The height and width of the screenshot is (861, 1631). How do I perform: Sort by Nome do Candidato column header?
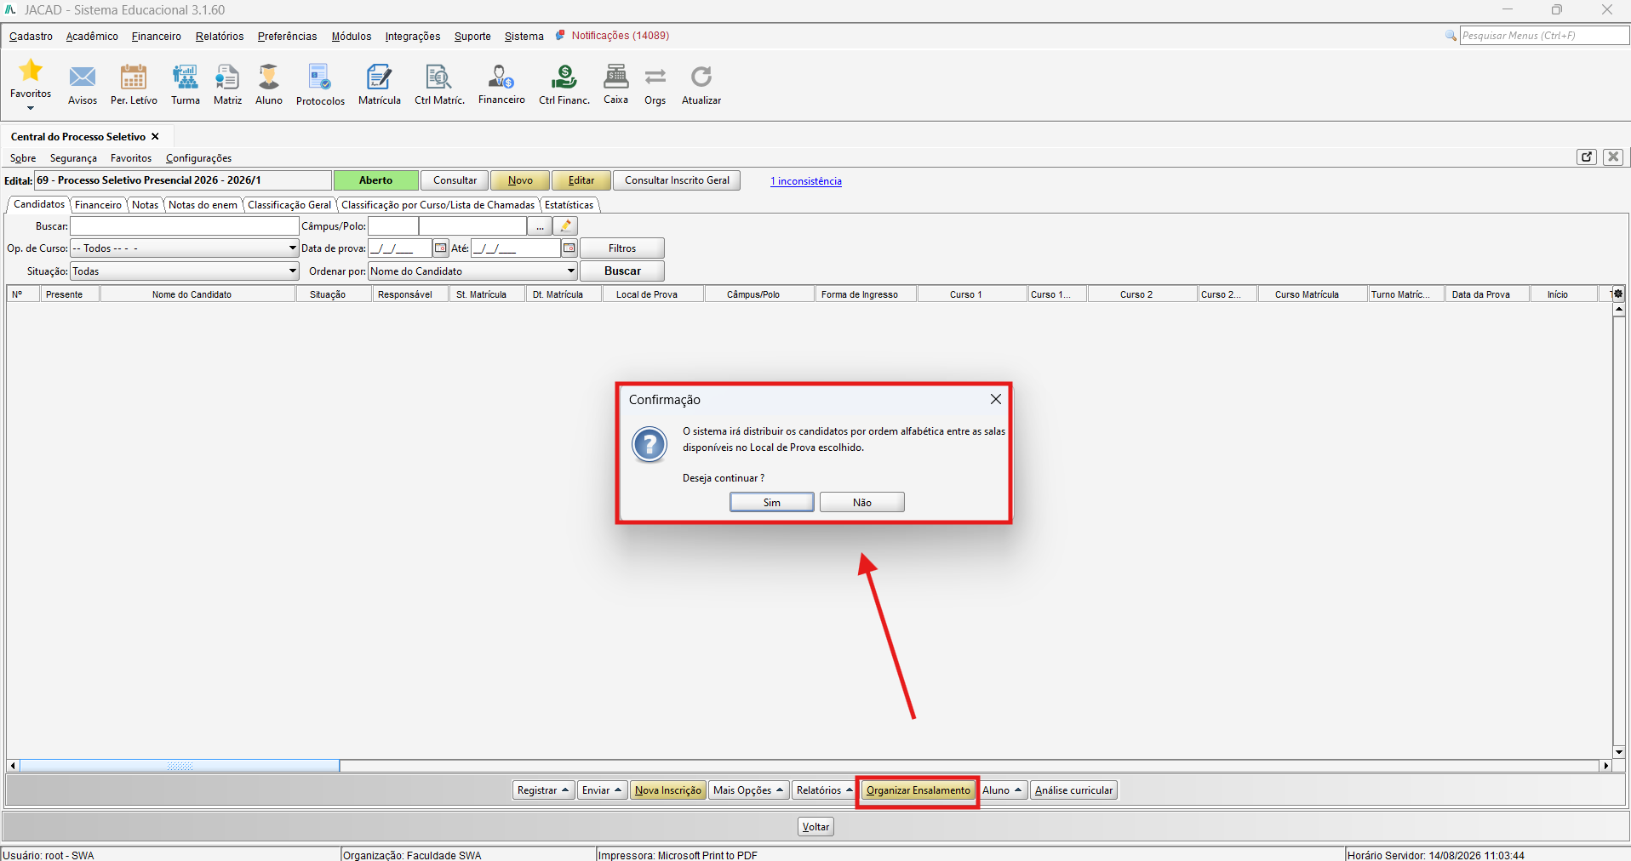(x=197, y=294)
